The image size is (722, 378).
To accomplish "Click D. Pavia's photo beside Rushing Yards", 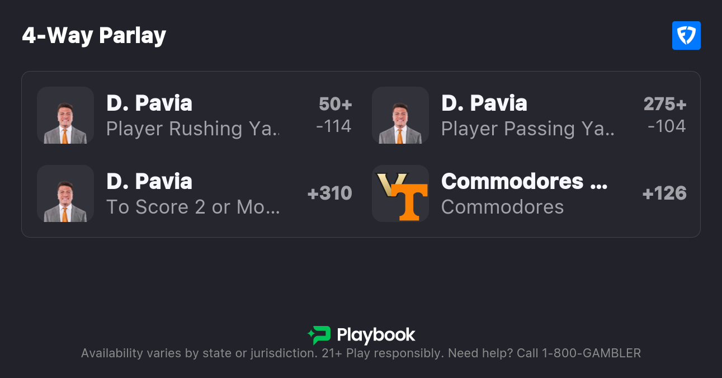I will tap(65, 115).
